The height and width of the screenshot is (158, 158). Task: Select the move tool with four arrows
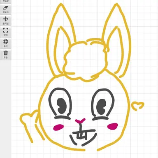tap(6, 21)
